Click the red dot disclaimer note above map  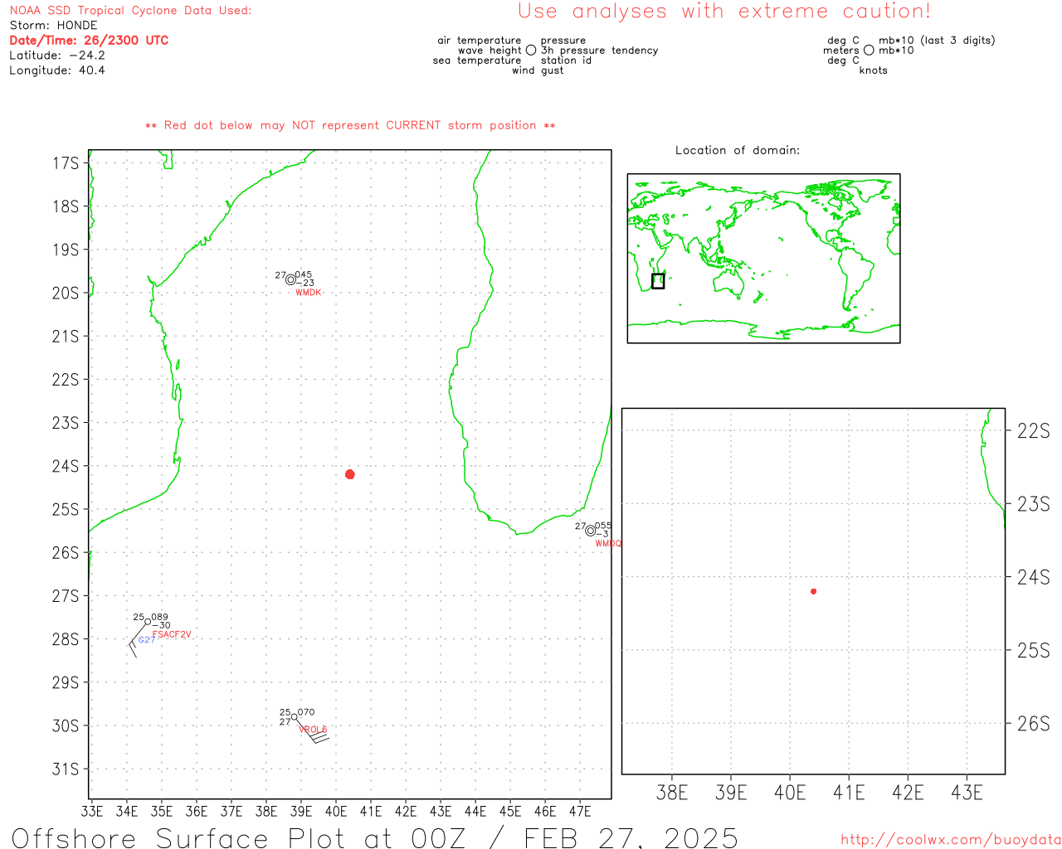click(x=350, y=125)
